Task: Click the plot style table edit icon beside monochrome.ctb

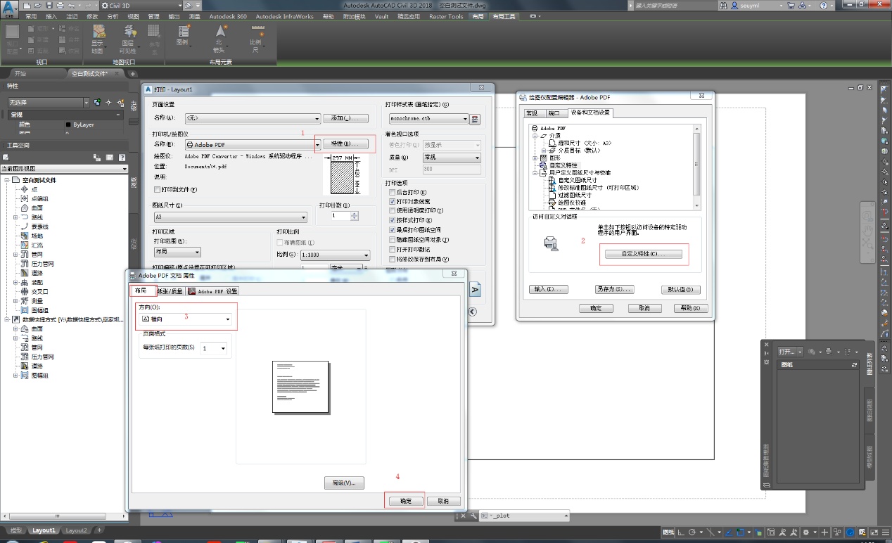Action: (x=475, y=119)
